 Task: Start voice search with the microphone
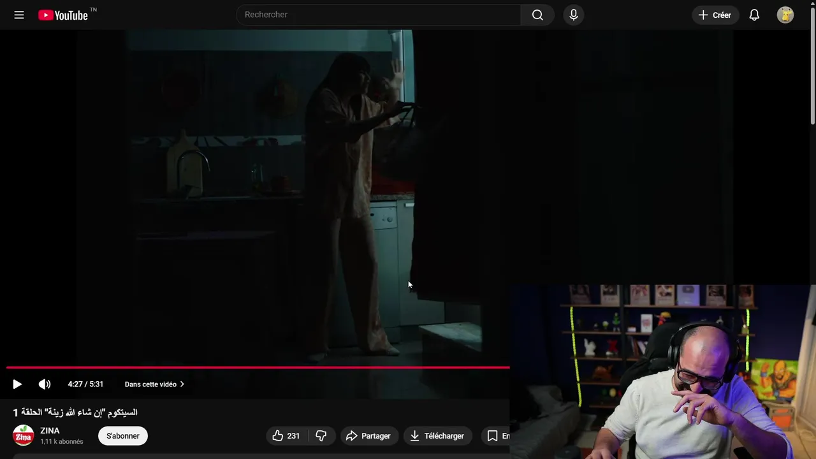click(574, 15)
